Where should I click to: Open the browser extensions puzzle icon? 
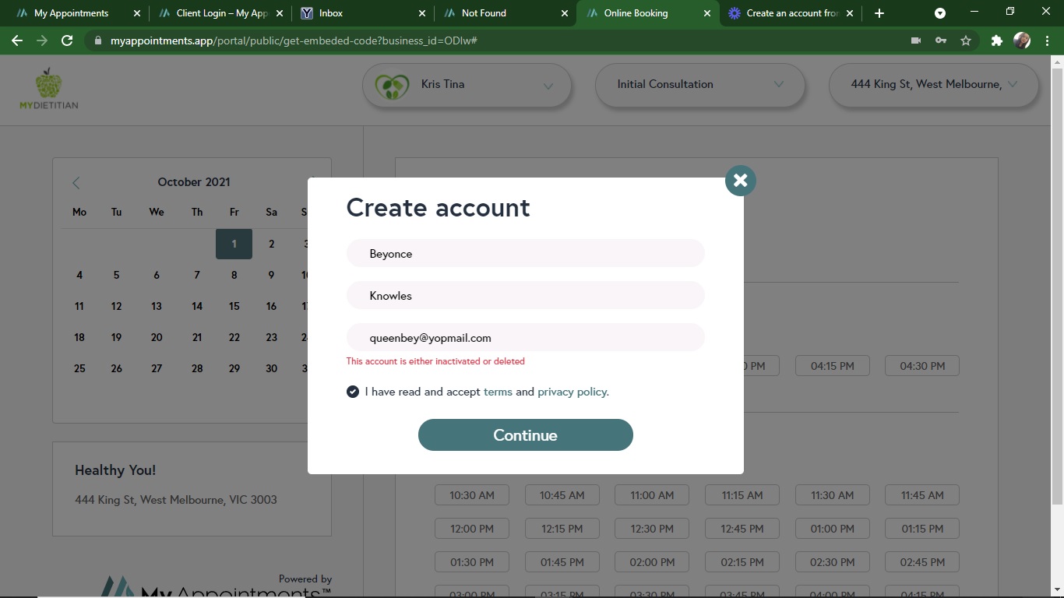[996, 40]
